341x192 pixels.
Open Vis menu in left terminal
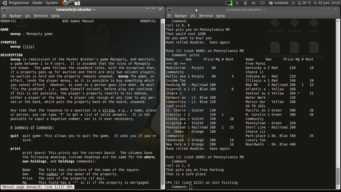click(x=28, y=16)
